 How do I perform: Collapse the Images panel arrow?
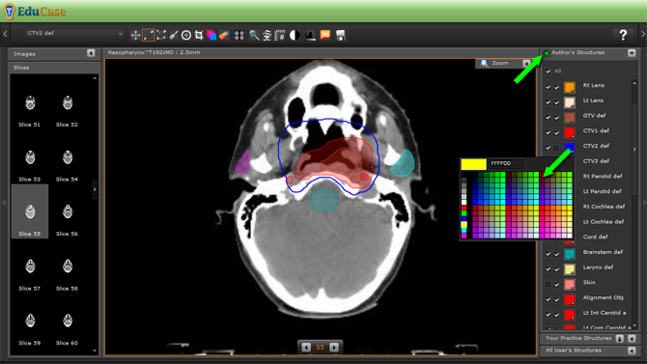click(x=91, y=53)
